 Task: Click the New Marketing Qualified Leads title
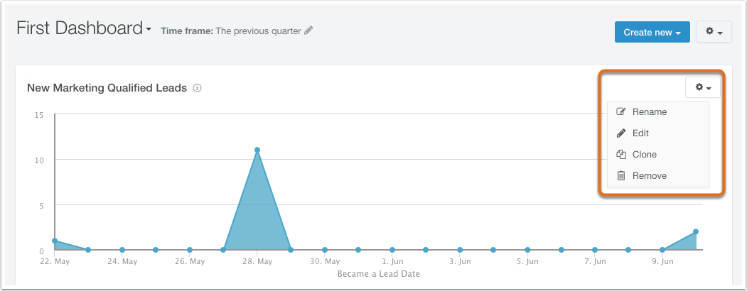coord(107,88)
